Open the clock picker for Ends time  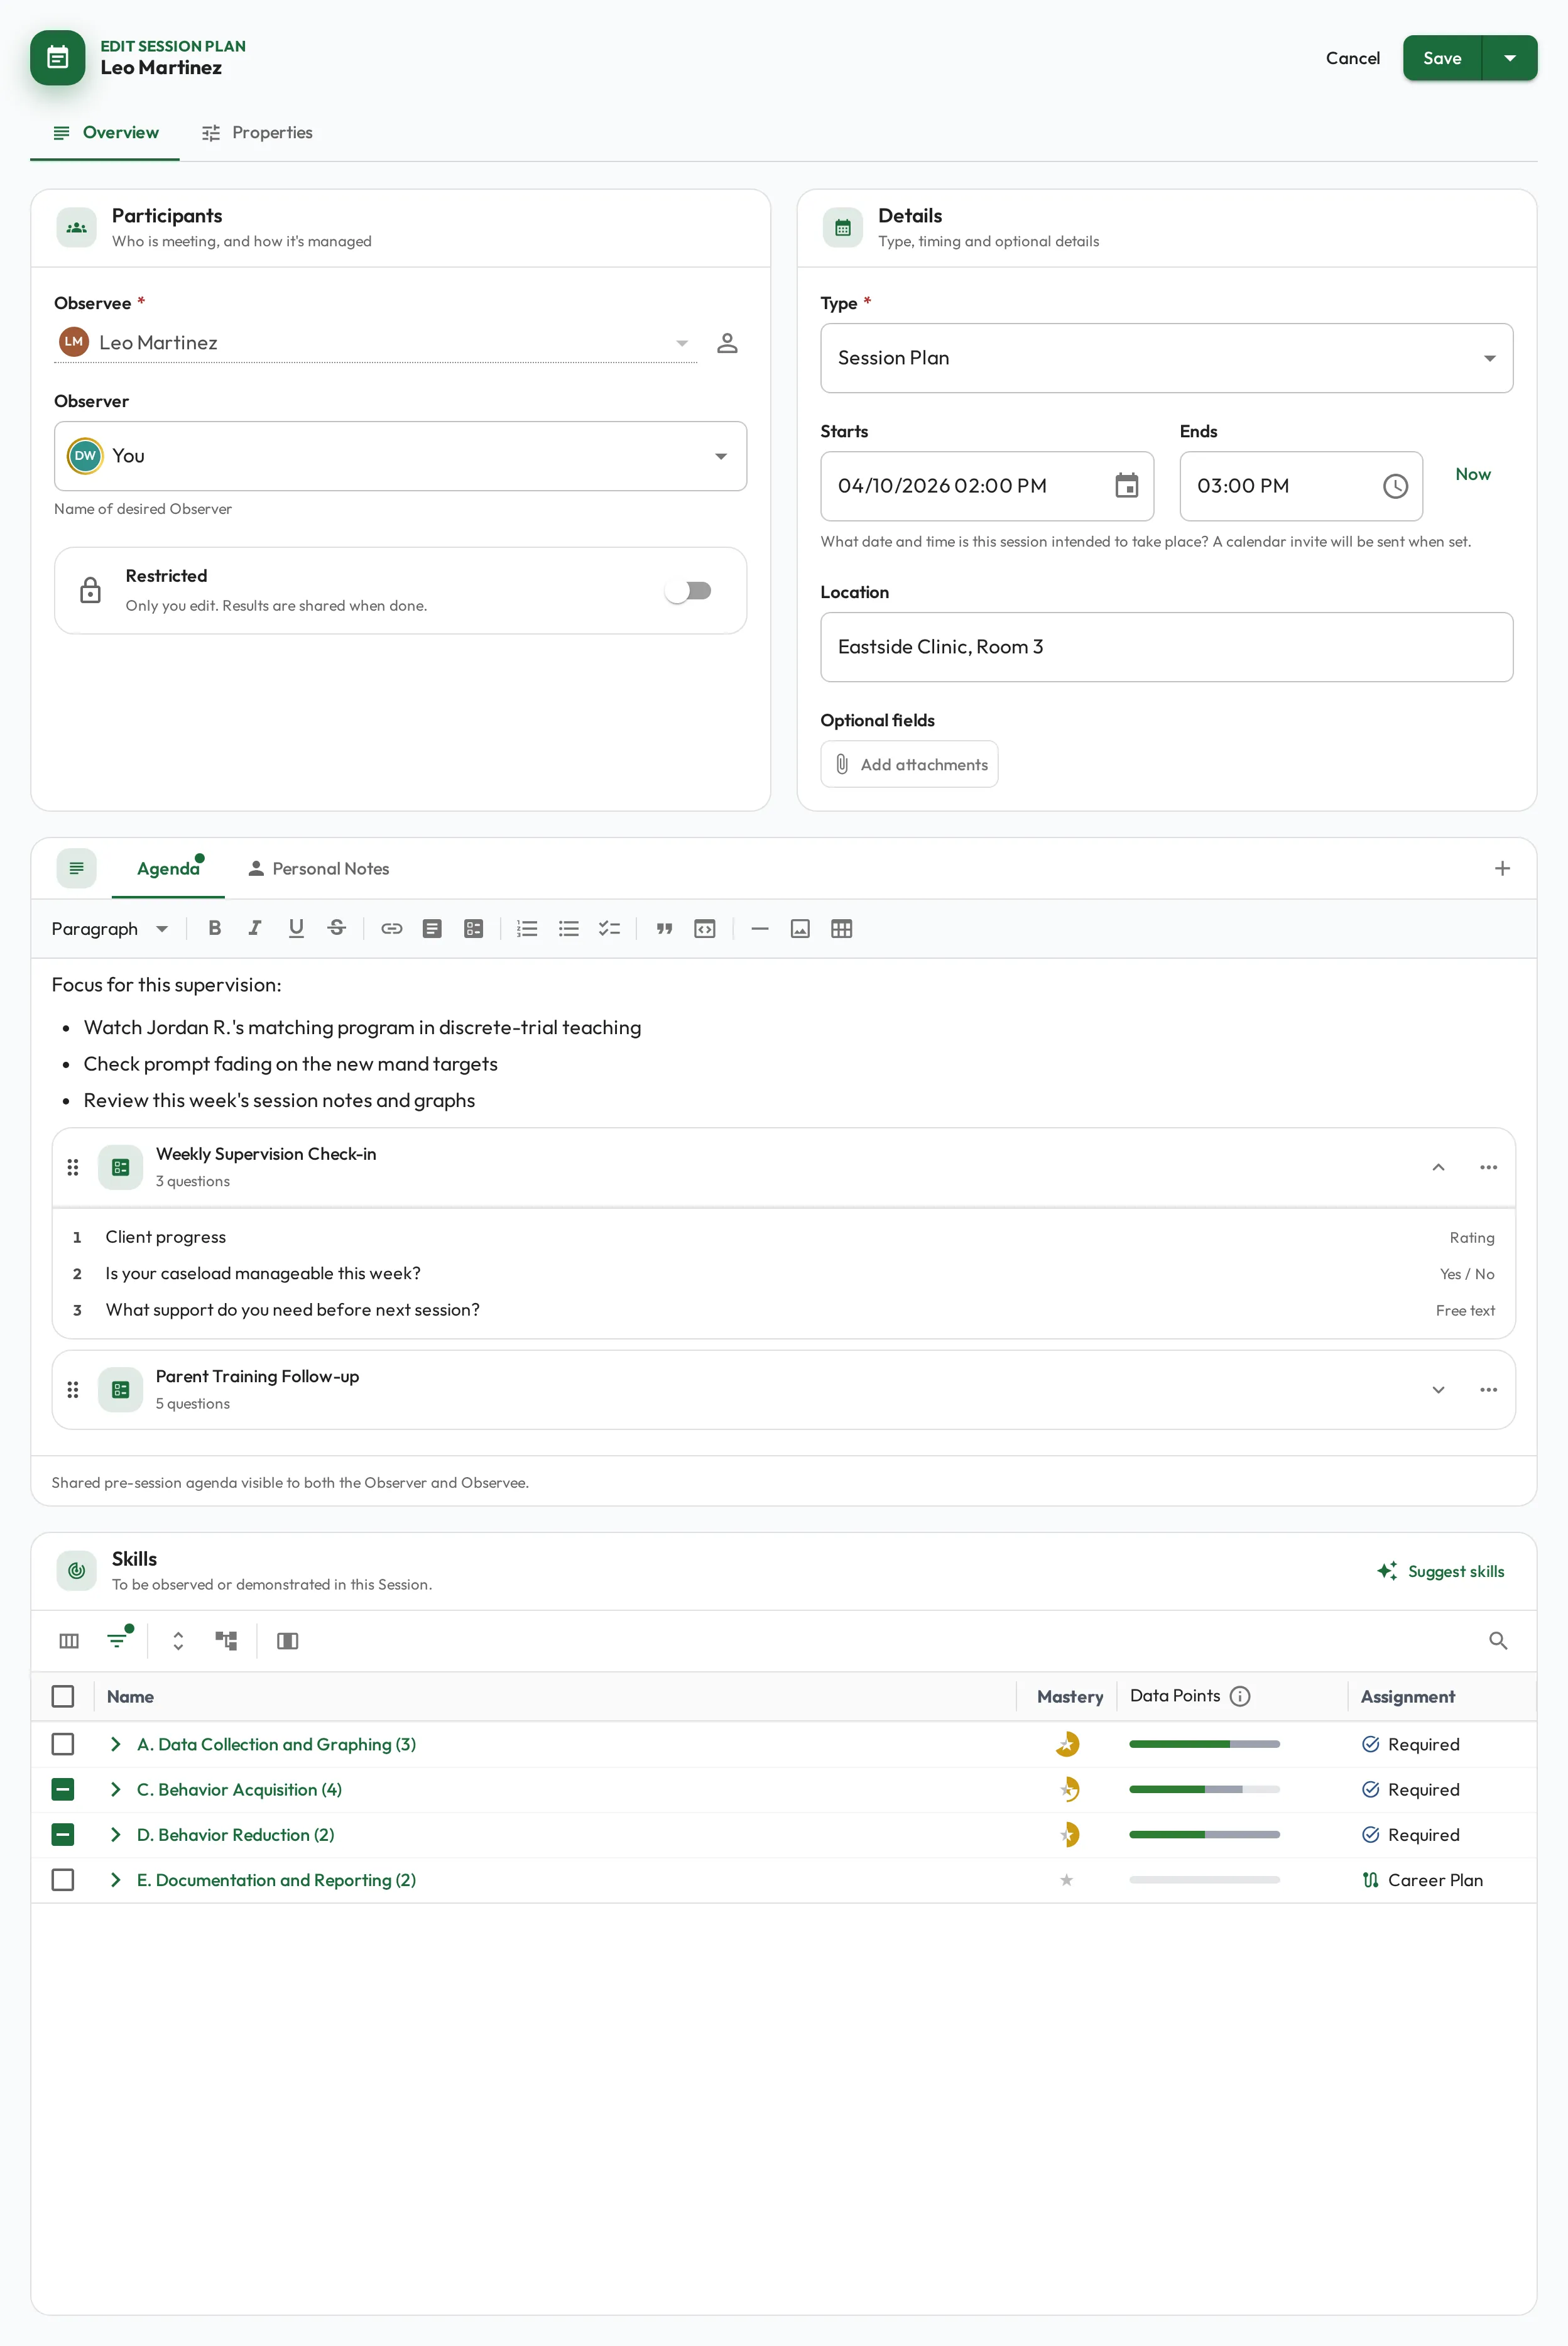click(1395, 486)
